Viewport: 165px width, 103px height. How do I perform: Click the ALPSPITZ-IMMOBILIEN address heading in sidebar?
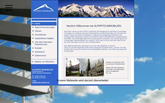coord(43,70)
